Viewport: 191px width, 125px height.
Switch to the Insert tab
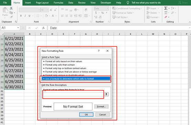(28, 3)
